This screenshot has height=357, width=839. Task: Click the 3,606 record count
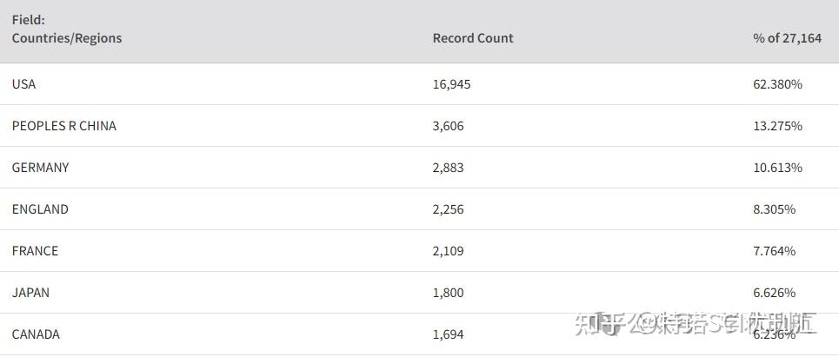coord(448,126)
